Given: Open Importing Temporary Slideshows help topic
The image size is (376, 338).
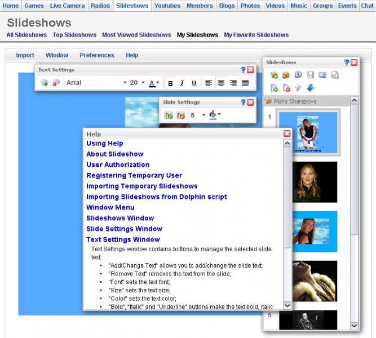Looking at the screenshot, I should [x=141, y=186].
